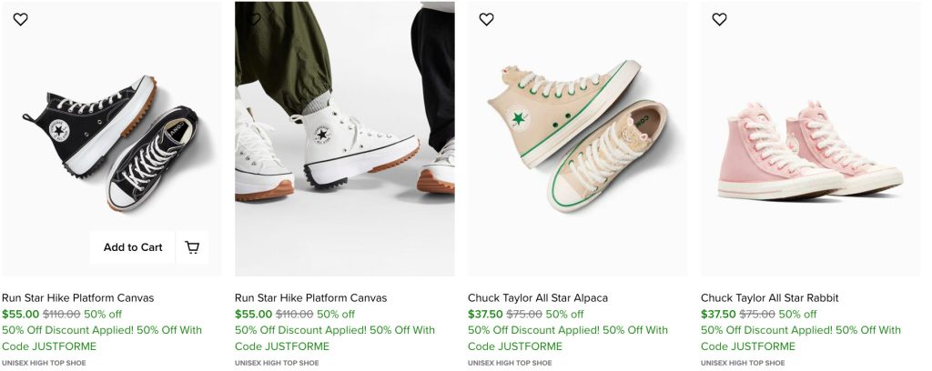Tap the heart icon on pink Rabbit shoe
The width and height of the screenshot is (932, 371).
click(x=719, y=19)
